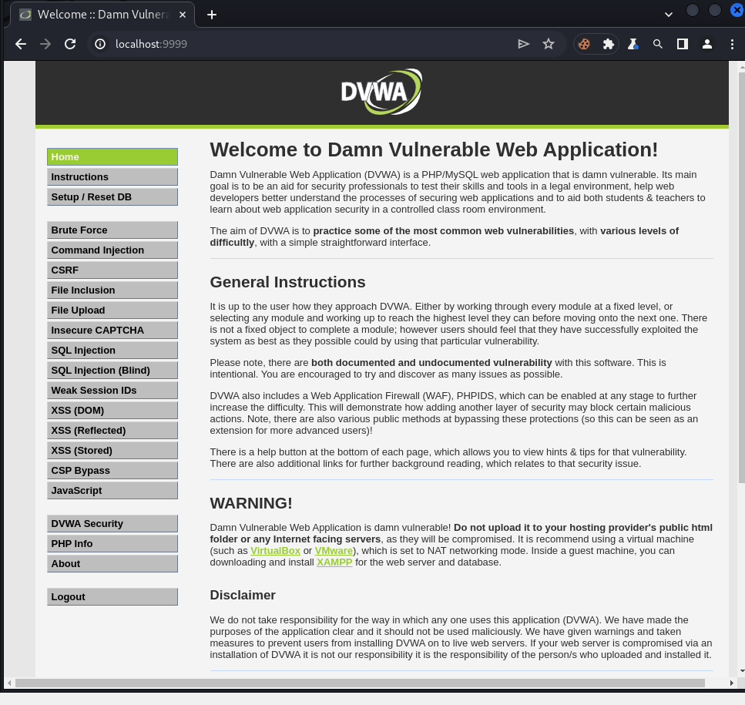Follow the XAMPP download link

point(334,562)
